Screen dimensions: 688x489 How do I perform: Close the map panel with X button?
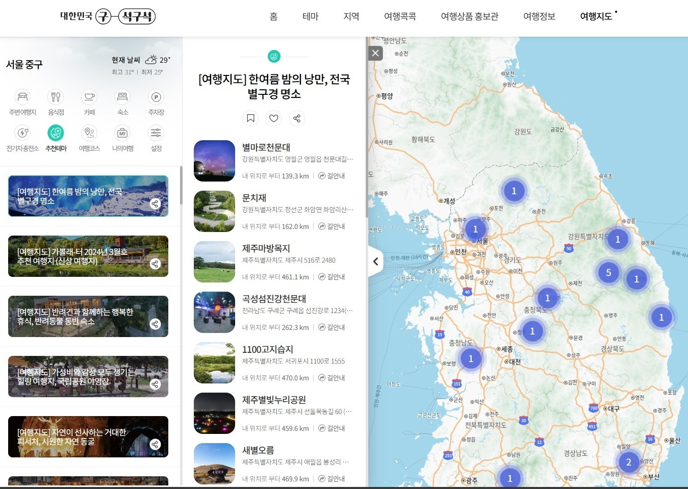[375, 53]
